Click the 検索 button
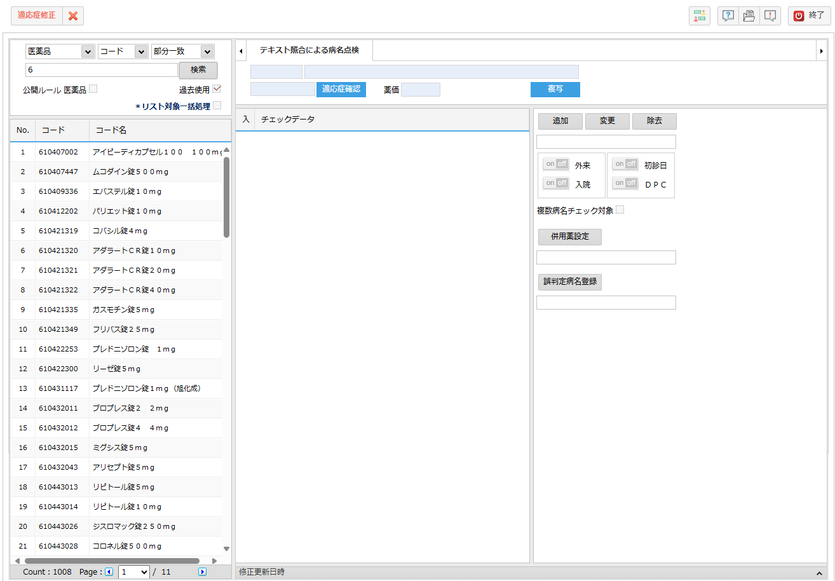This screenshot has height=581, width=835. point(198,70)
